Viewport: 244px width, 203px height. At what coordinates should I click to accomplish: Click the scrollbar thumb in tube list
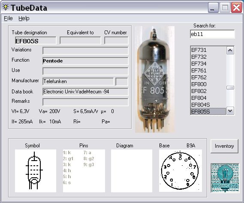coord(230,88)
